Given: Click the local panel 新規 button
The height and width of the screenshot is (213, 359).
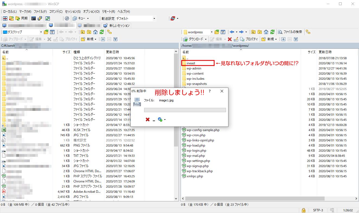Looking at the screenshot, I should tap(89, 39).
